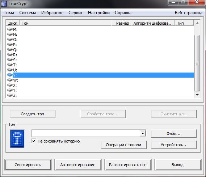Click the Смонтировать button
This screenshot has height=177, width=206.
[28, 165]
